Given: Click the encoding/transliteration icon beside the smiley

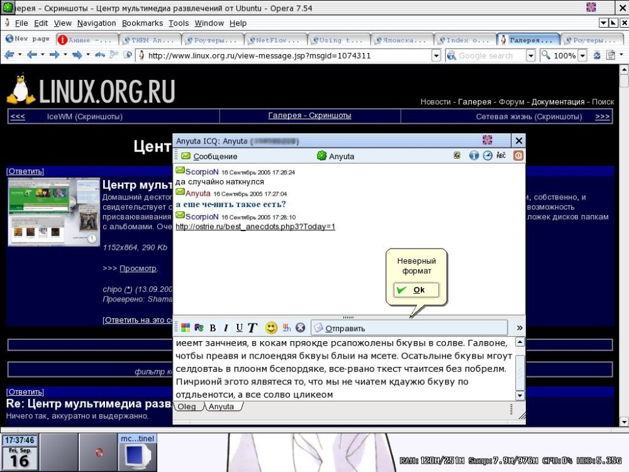Looking at the screenshot, I should click(286, 328).
